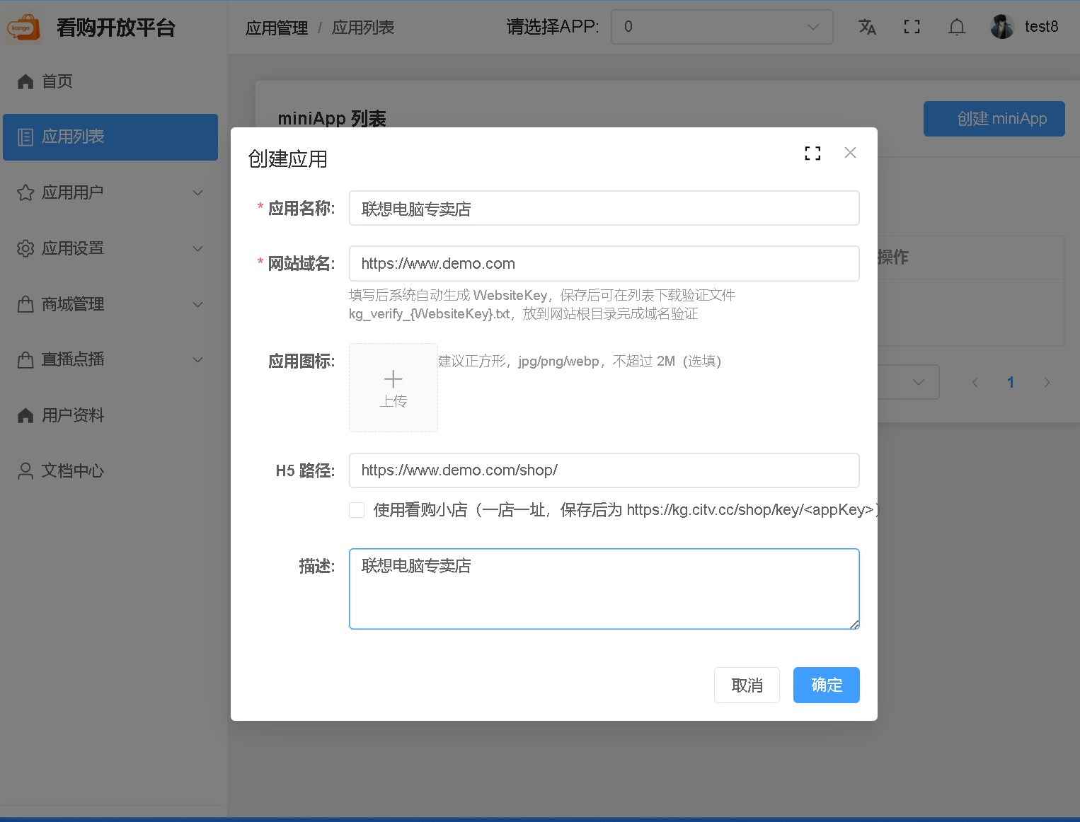Click the Kango orange logo icon

pos(23,28)
